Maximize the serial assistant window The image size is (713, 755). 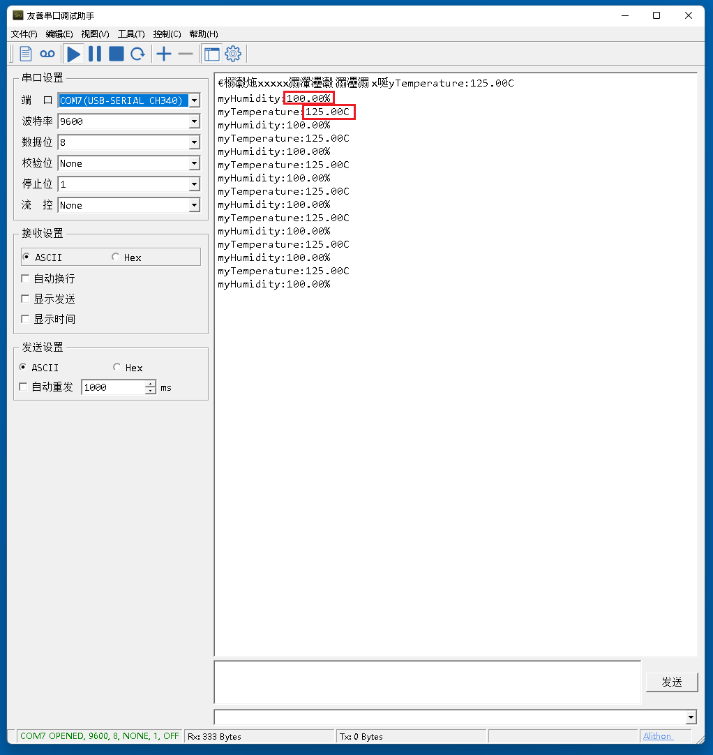click(x=656, y=16)
